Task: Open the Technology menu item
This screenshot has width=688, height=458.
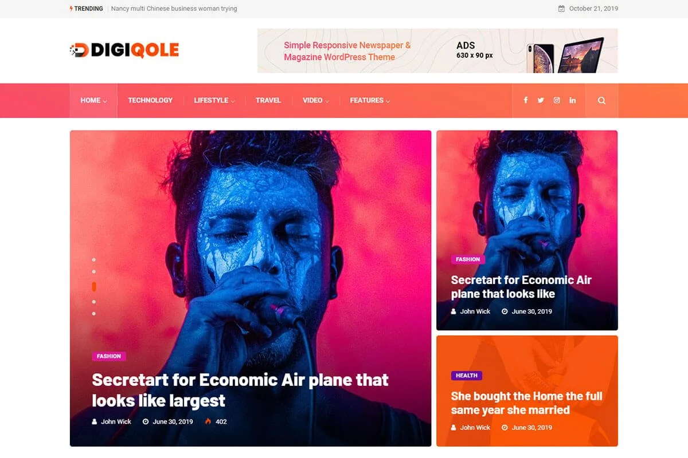Action: pyautogui.click(x=150, y=100)
